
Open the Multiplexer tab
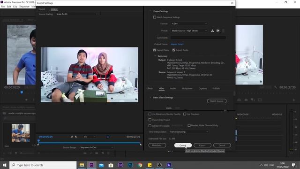pyautogui.click(x=187, y=88)
